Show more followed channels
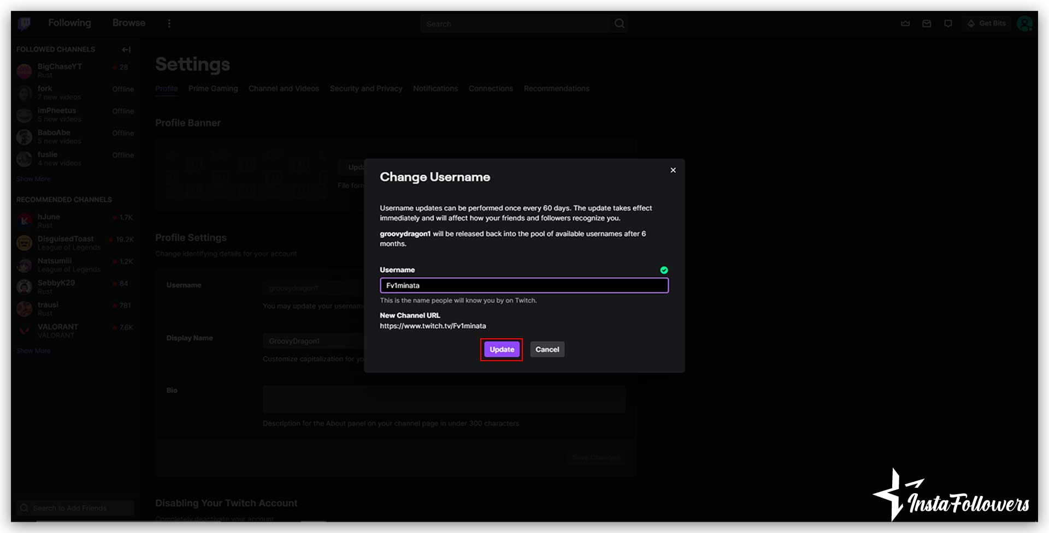The height and width of the screenshot is (533, 1049). coord(33,179)
